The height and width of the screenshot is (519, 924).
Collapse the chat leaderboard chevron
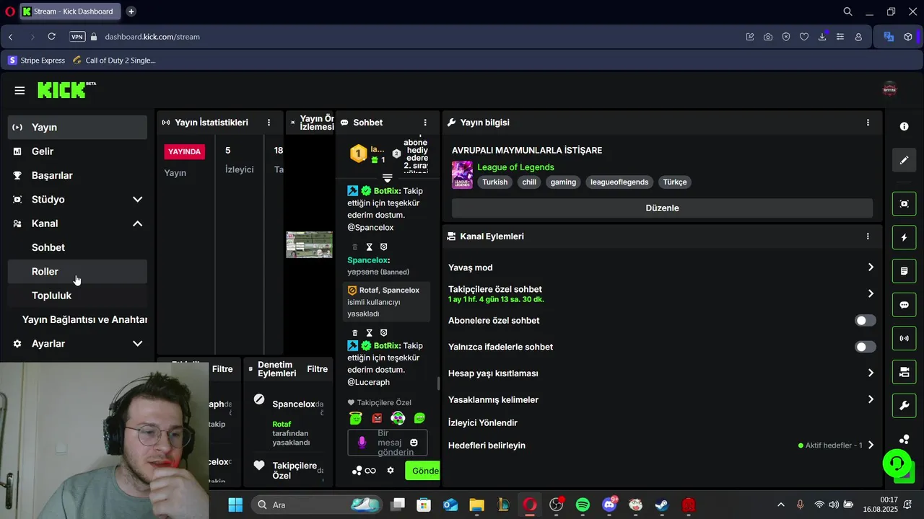pos(387,177)
